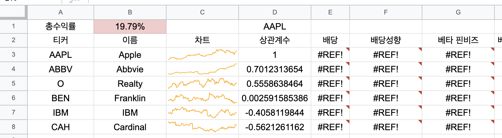Click the Cardinal sparkline chart
Image resolution: width=502 pixels, height=138 pixels.
(202, 127)
